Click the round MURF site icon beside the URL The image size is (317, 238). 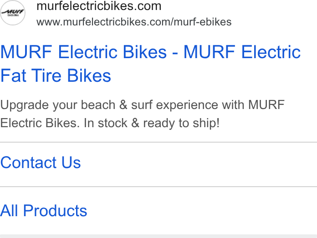click(13, 13)
